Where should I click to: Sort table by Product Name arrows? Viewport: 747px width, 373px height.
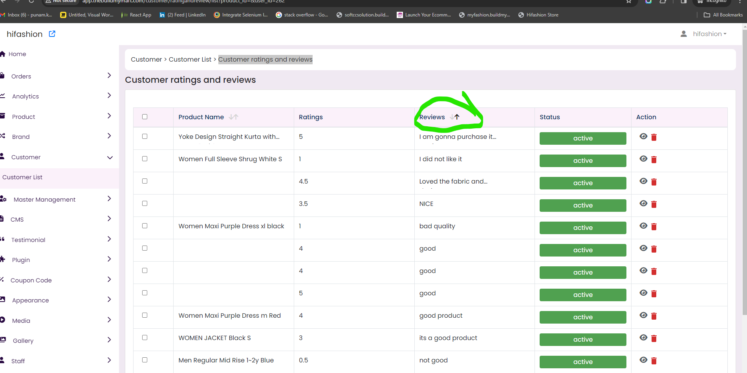pos(234,117)
